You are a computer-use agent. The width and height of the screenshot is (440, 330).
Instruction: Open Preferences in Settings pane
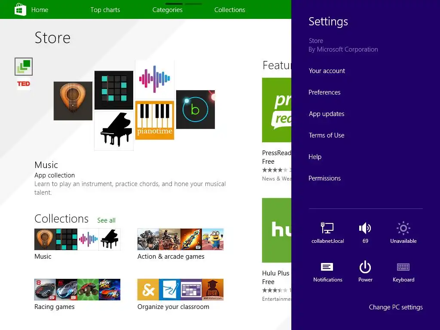pos(324,92)
